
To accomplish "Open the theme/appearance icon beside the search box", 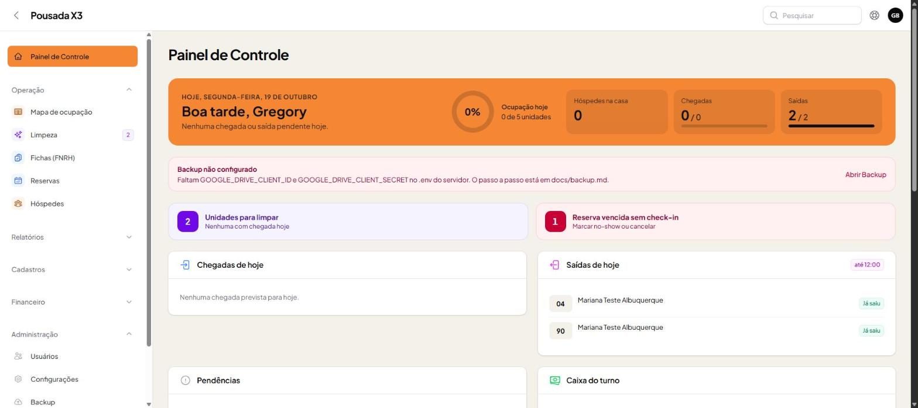I will pos(874,15).
